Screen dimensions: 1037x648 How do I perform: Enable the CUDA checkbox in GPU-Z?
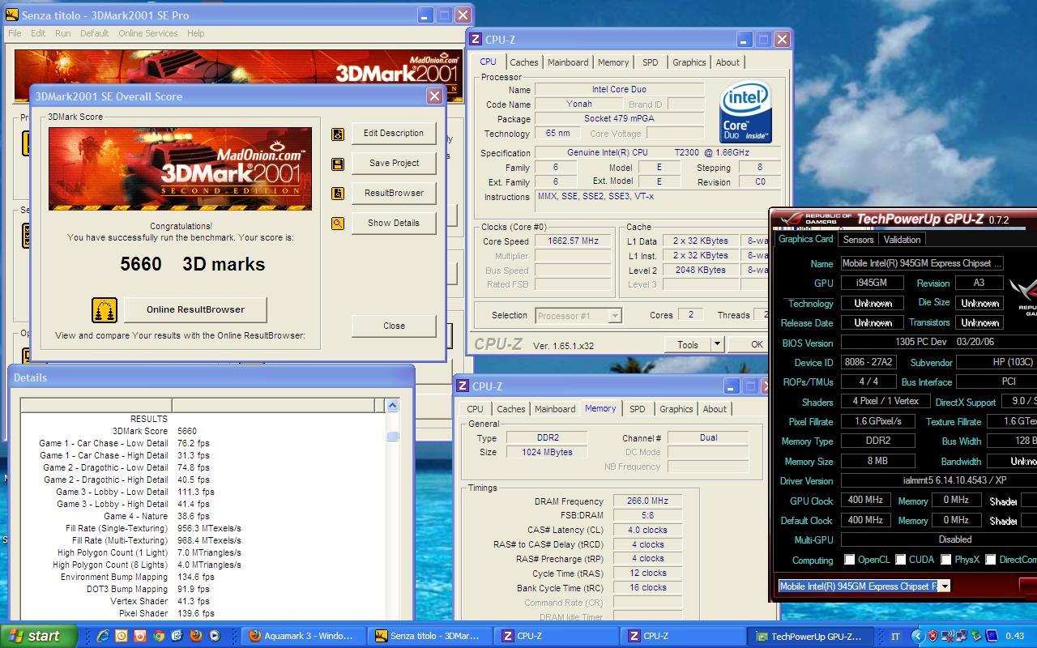pos(900,560)
